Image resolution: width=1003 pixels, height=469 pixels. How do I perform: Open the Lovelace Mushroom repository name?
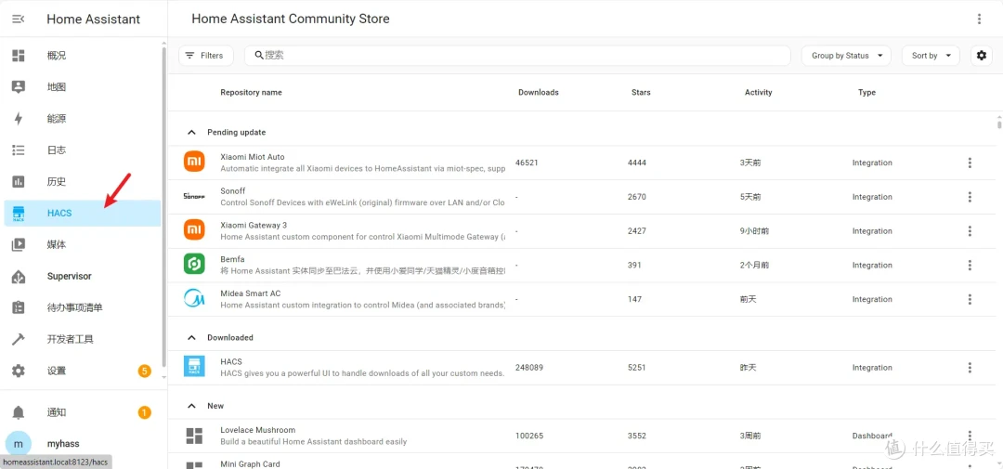(x=258, y=430)
